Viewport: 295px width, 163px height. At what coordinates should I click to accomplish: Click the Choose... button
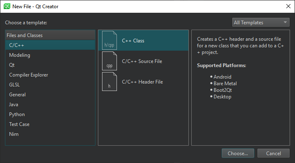pyautogui.click(x=238, y=153)
